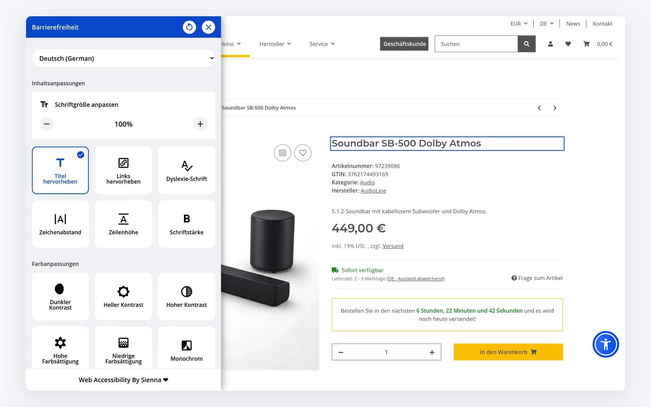
Task: Click the Sofort verfügbar status
Action: coord(358,270)
